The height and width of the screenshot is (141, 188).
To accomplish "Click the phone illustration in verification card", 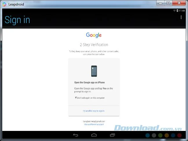I will (94, 71).
